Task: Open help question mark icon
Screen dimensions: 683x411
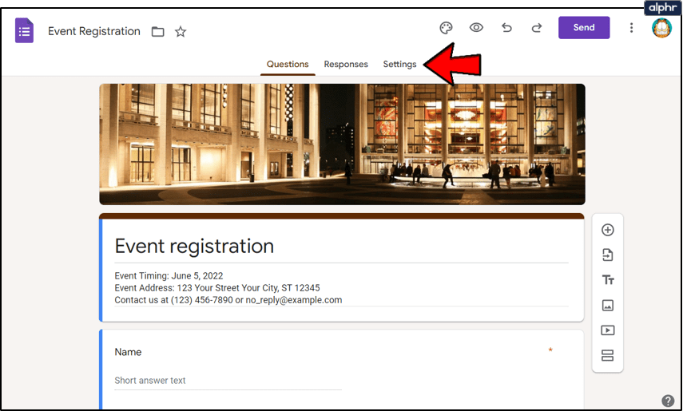Action: pyautogui.click(x=668, y=401)
